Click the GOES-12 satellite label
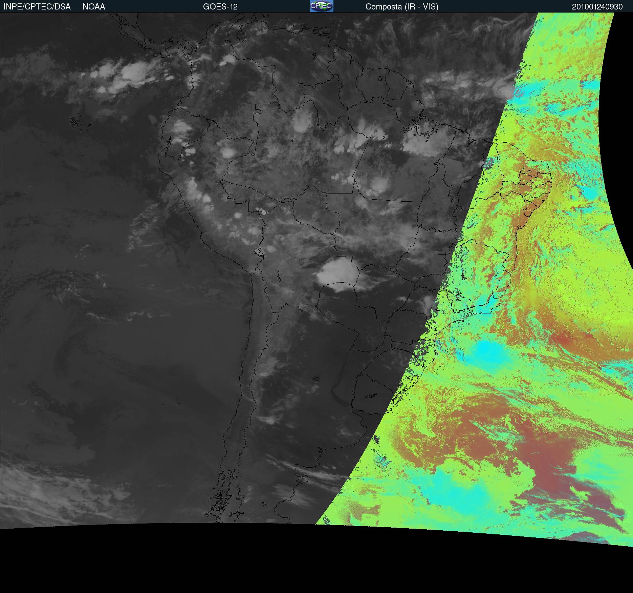Viewport: 633px width, 593px height. pyautogui.click(x=220, y=7)
